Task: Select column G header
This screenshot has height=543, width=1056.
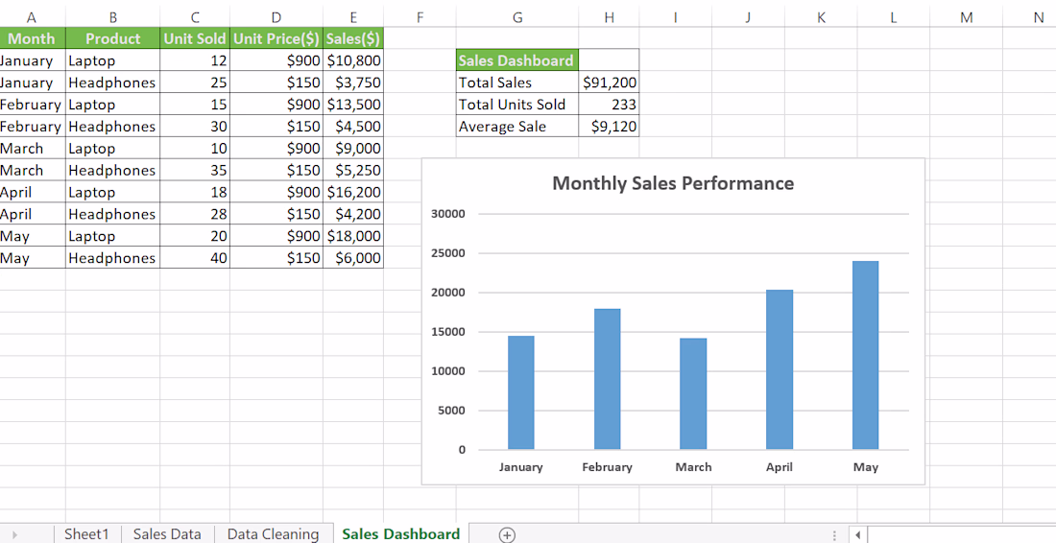Action: [x=517, y=17]
